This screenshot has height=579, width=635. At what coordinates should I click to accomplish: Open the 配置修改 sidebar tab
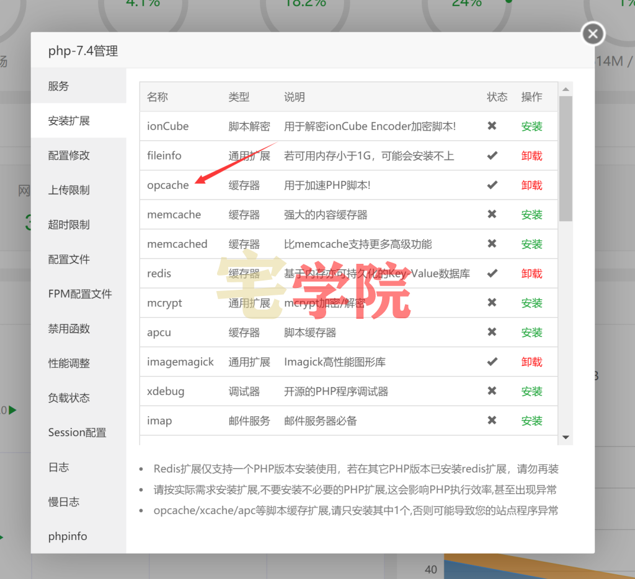click(79, 155)
